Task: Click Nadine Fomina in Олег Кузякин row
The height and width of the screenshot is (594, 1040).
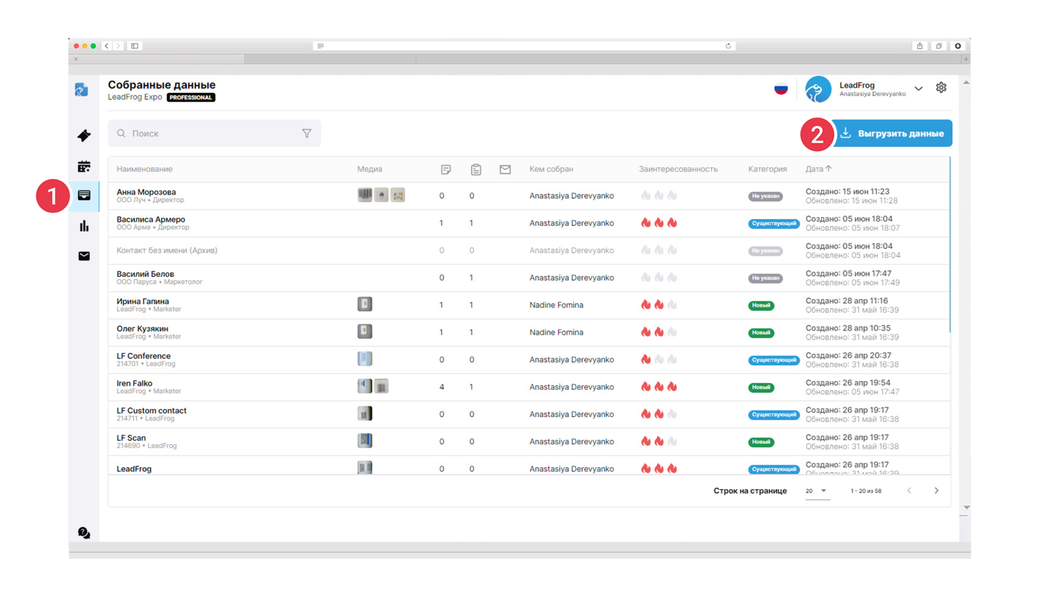Action: point(556,332)
